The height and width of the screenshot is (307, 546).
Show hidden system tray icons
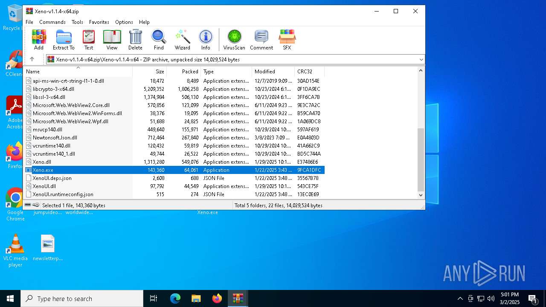coord(460,298)
